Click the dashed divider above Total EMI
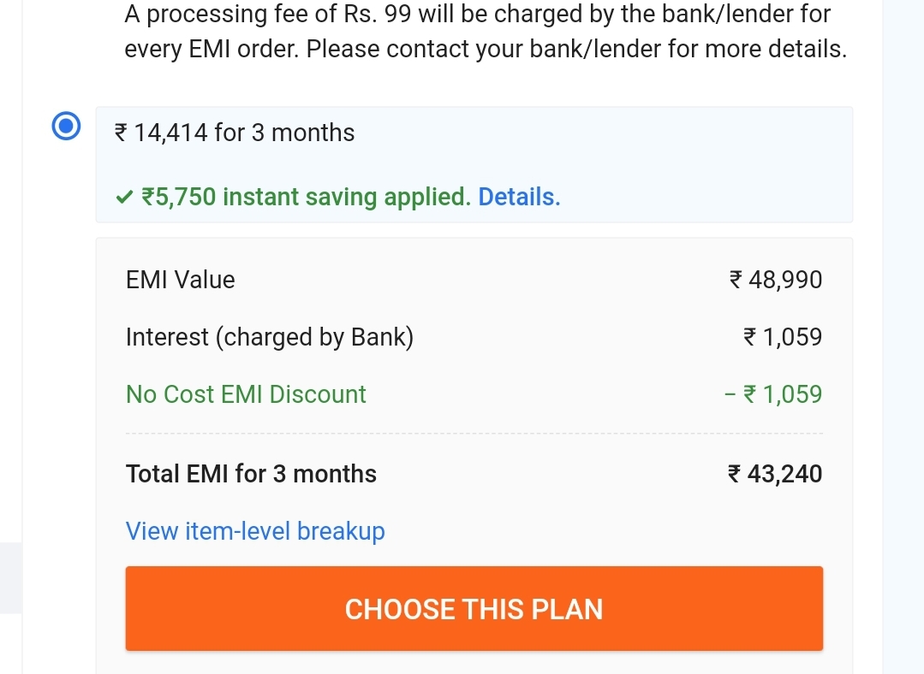 coord(474,435)
